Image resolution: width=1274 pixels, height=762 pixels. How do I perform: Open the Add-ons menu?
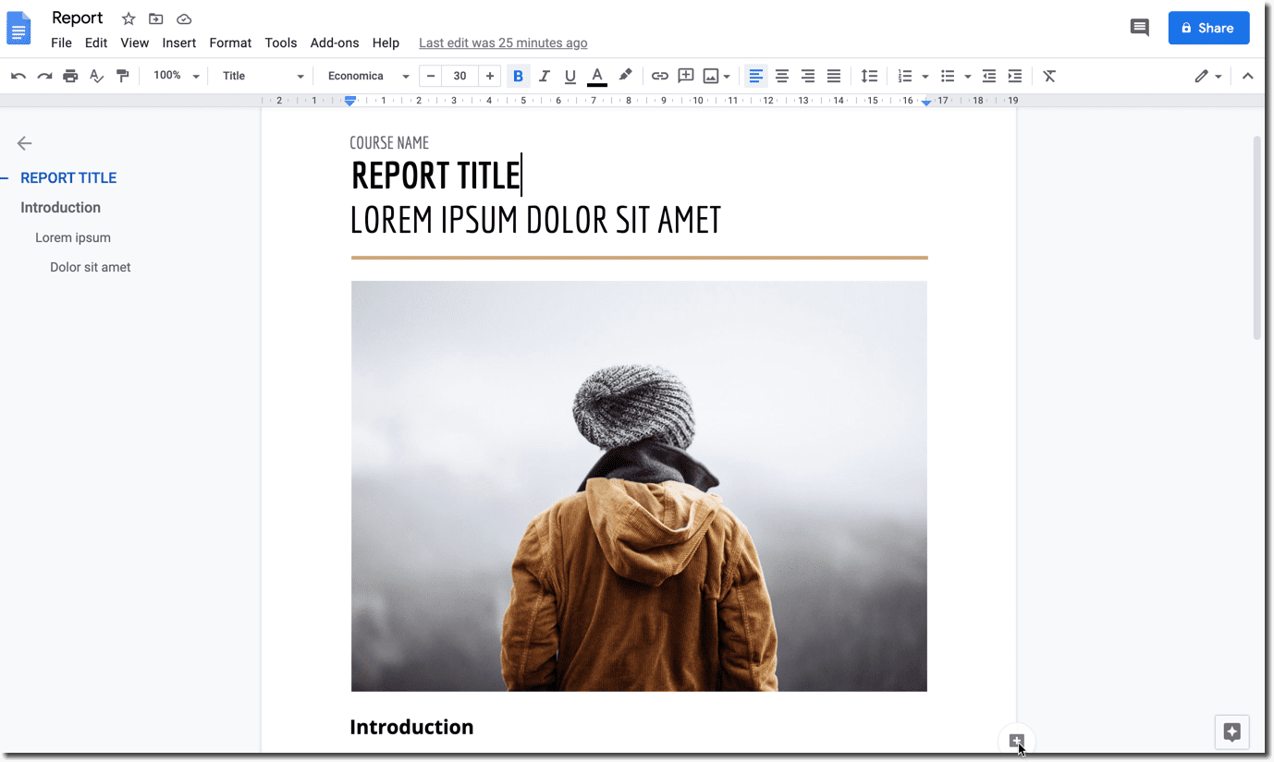tap(335, 42)
